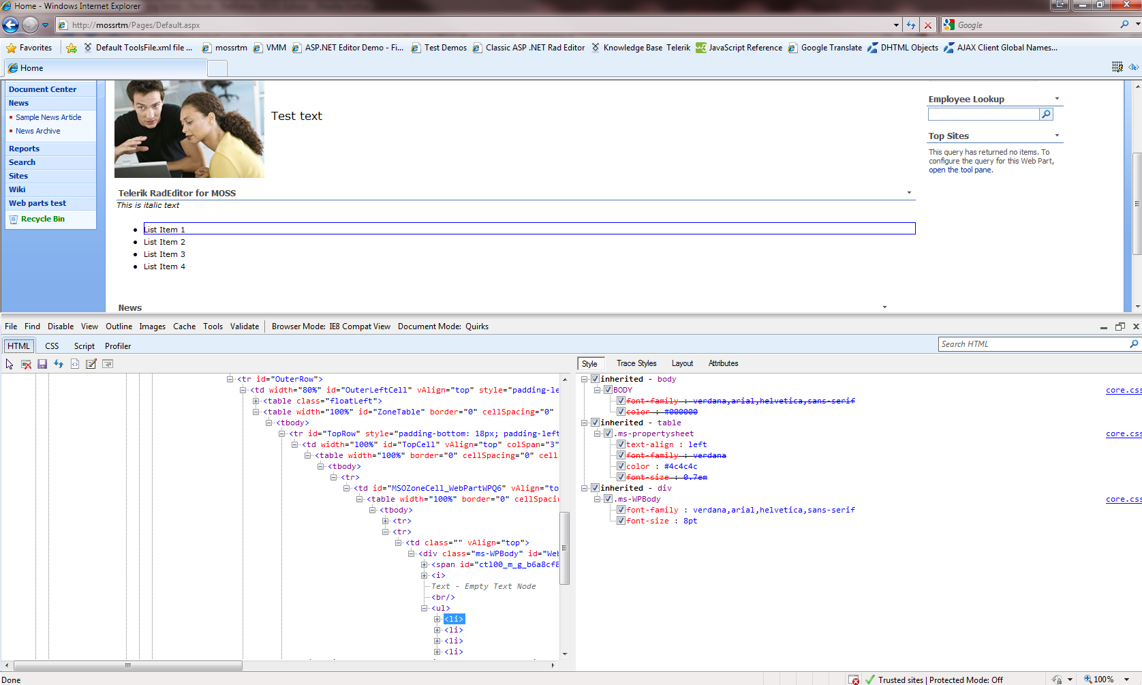
Task: Toggle the color #4c4c4c property checkbox
Action: click(x=621, y=466)
